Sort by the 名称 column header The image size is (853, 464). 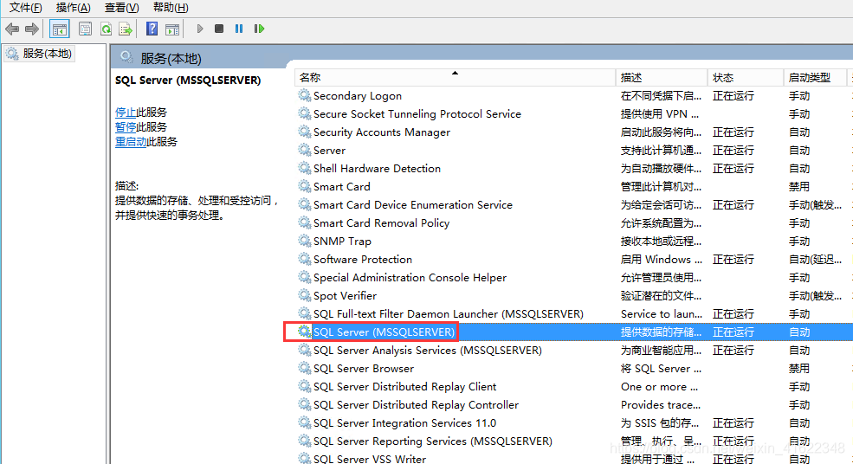pyautogui.click(x=455, y=78)
